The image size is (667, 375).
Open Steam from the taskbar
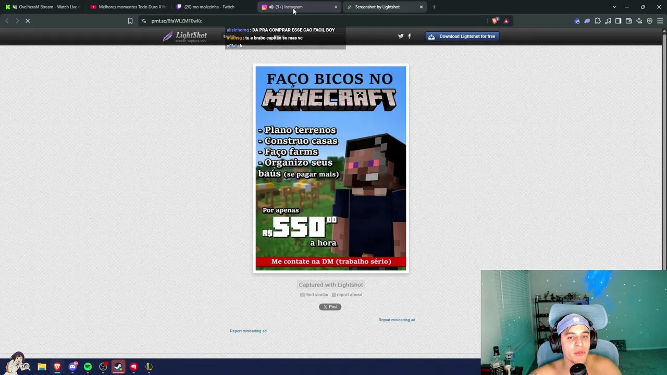coord(118,367)
